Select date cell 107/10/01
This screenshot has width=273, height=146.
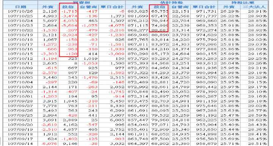(x=20, y=96)
